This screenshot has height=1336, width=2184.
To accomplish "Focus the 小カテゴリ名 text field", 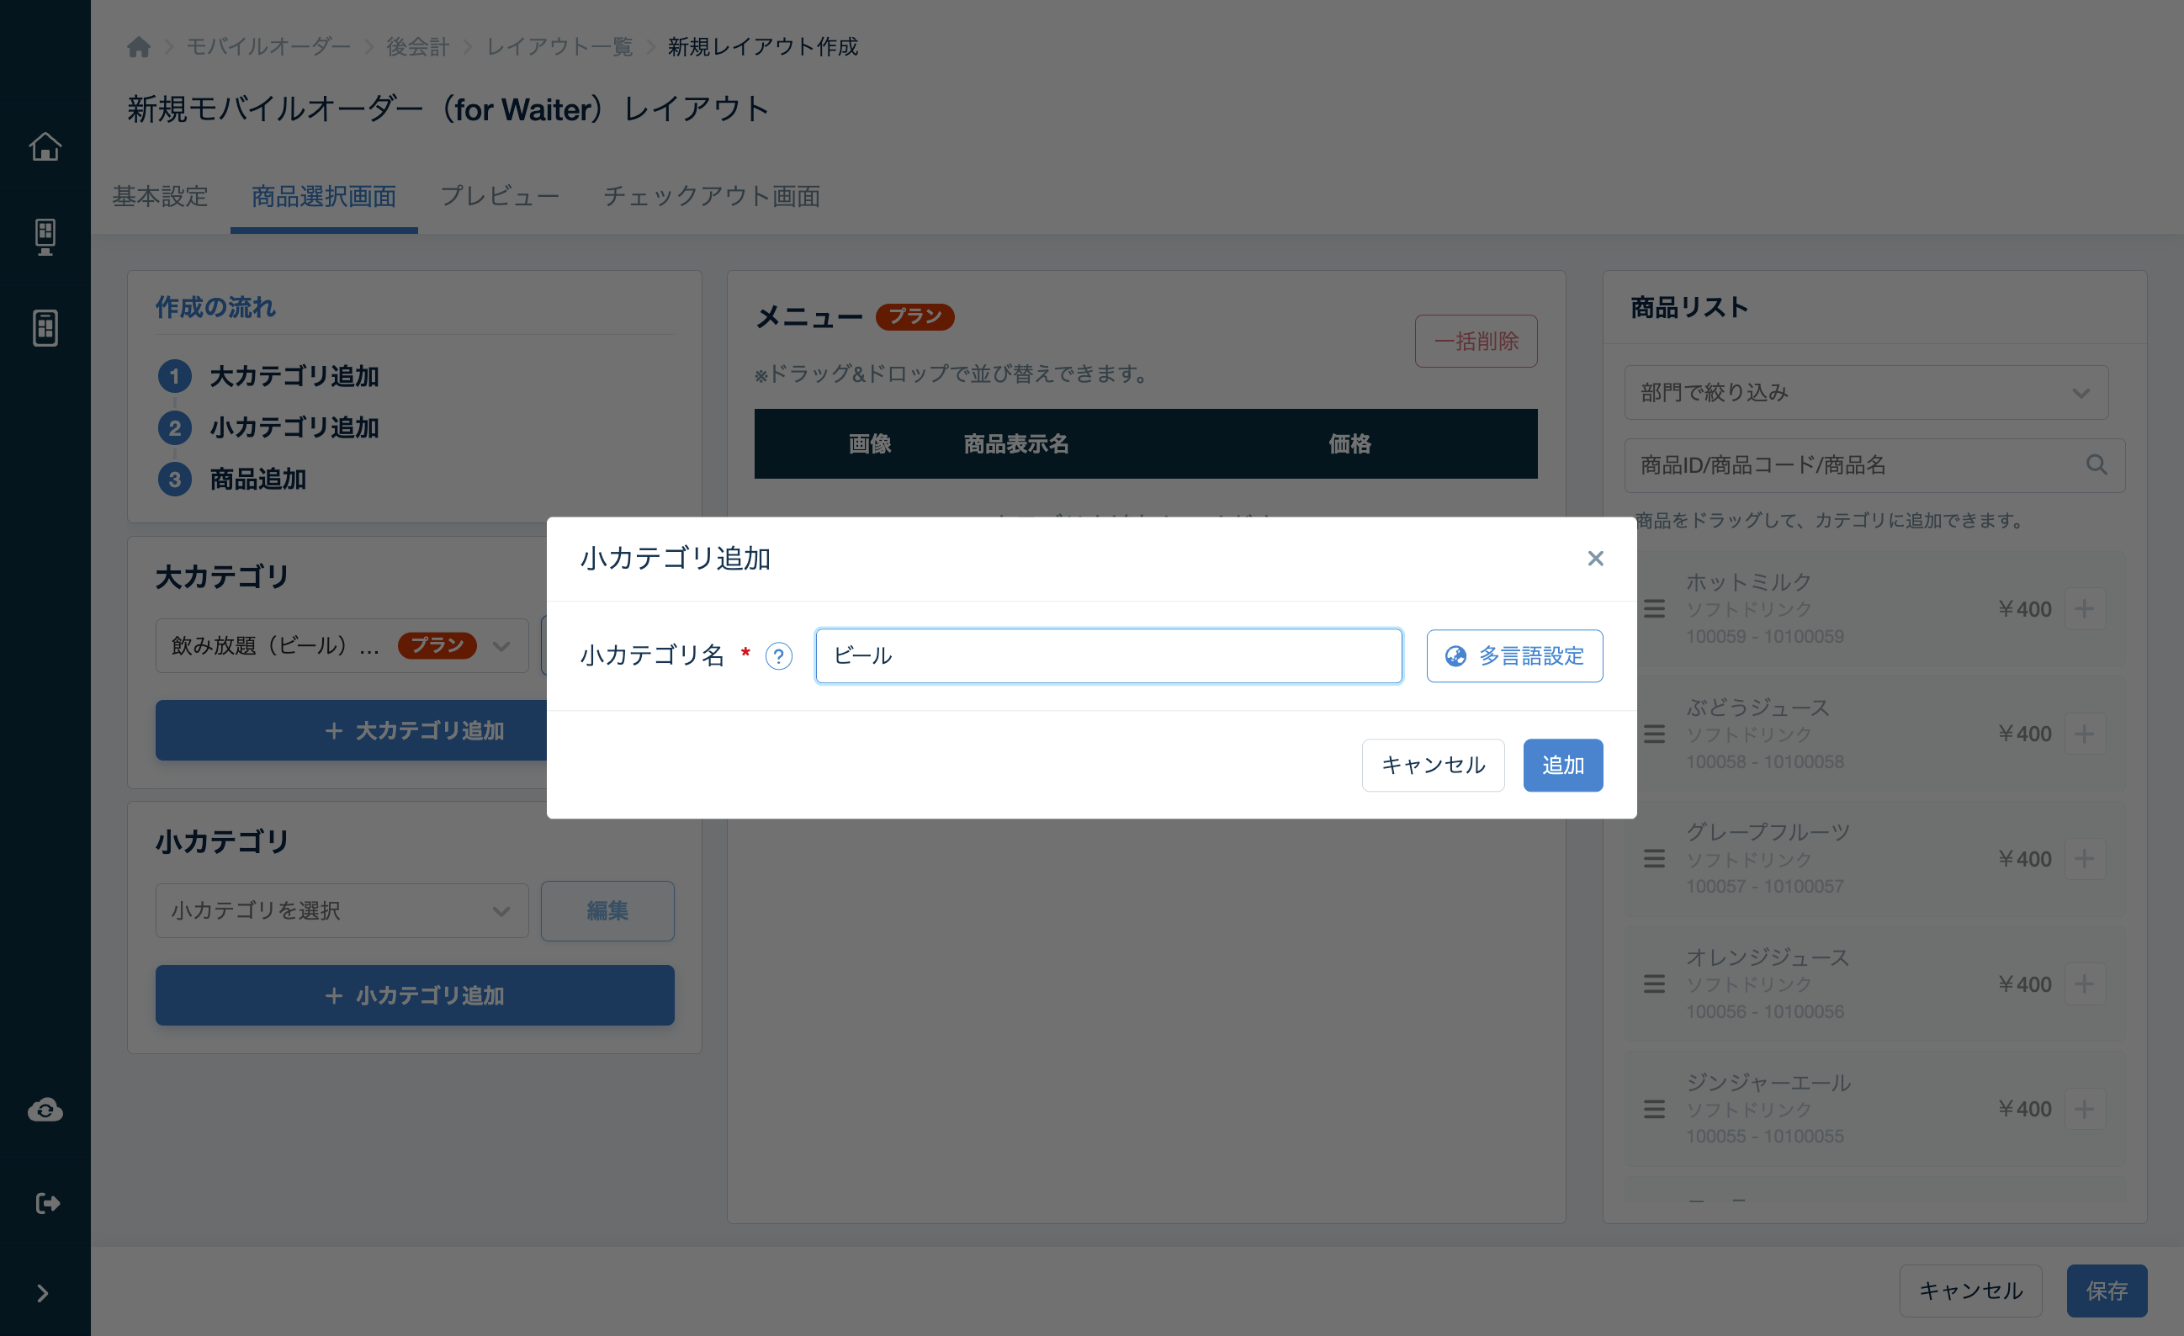I will 1108,656.
